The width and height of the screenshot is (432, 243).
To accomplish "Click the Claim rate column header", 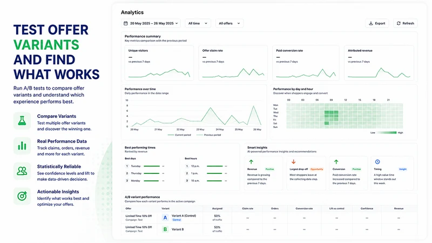I will 247,208.
